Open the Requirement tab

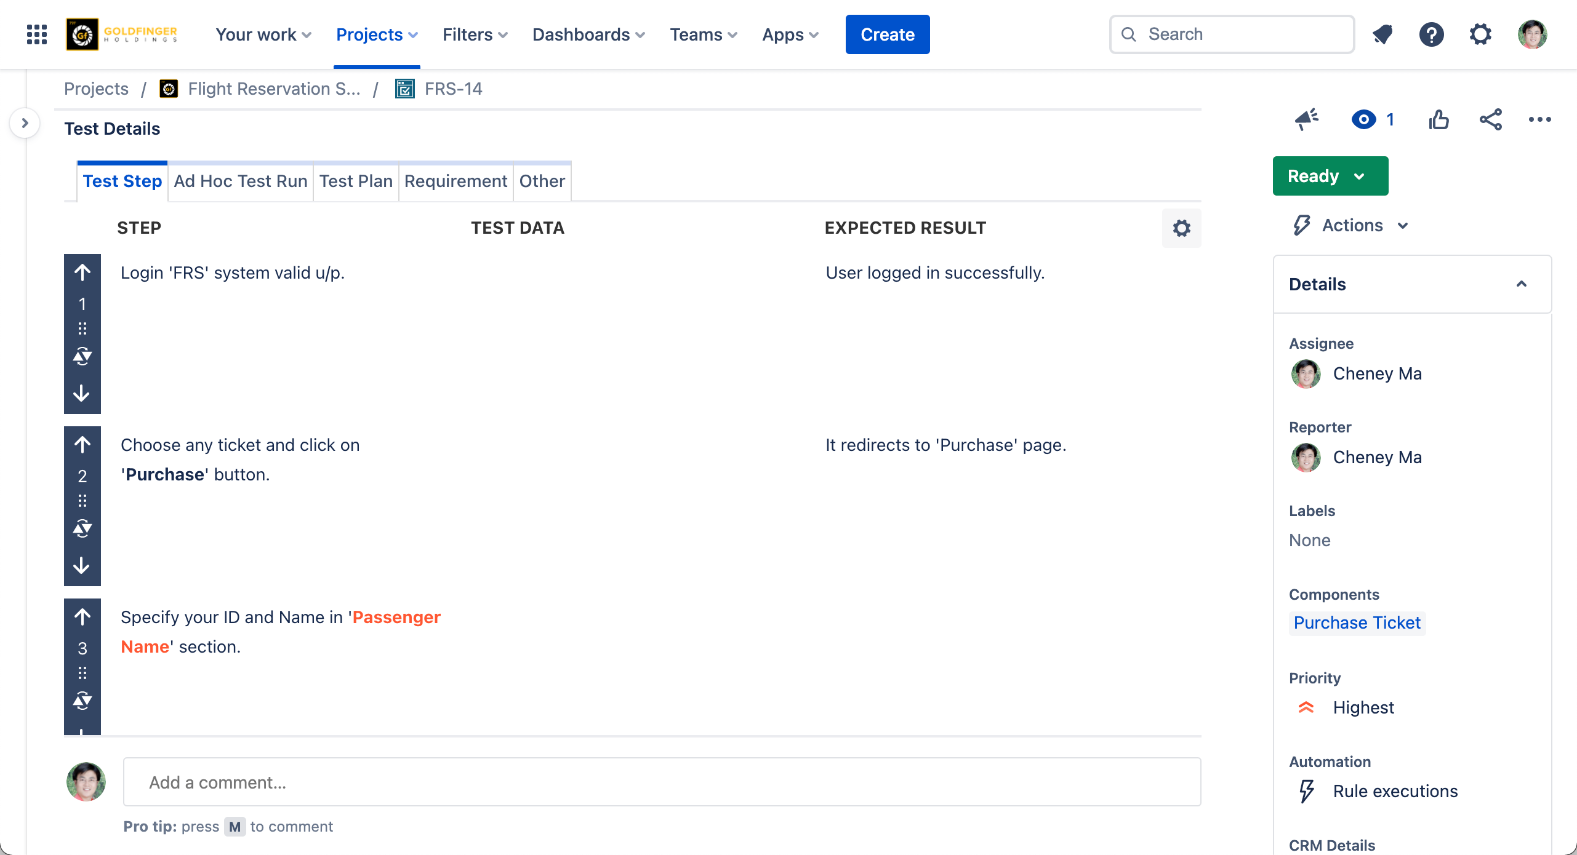[455, 181]
